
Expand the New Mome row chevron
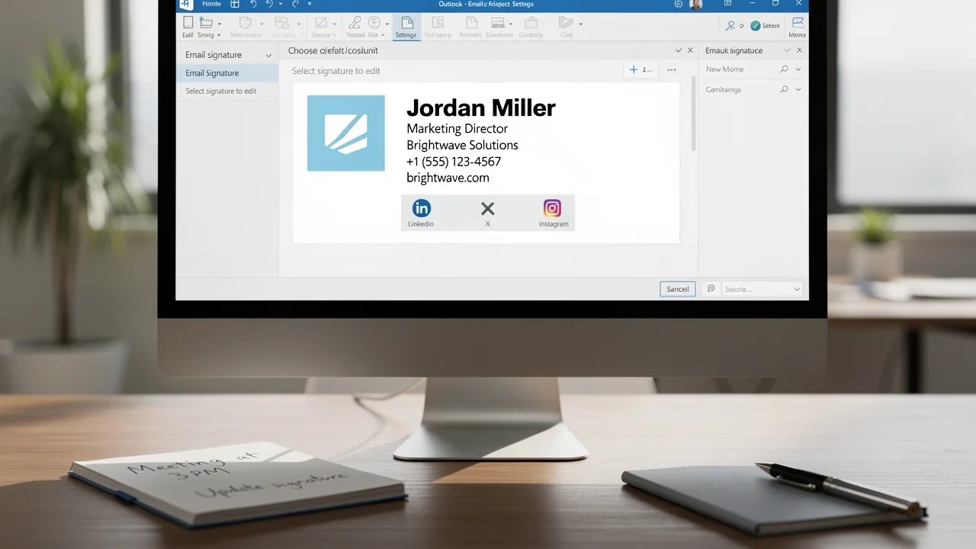(x=798, y=69)
